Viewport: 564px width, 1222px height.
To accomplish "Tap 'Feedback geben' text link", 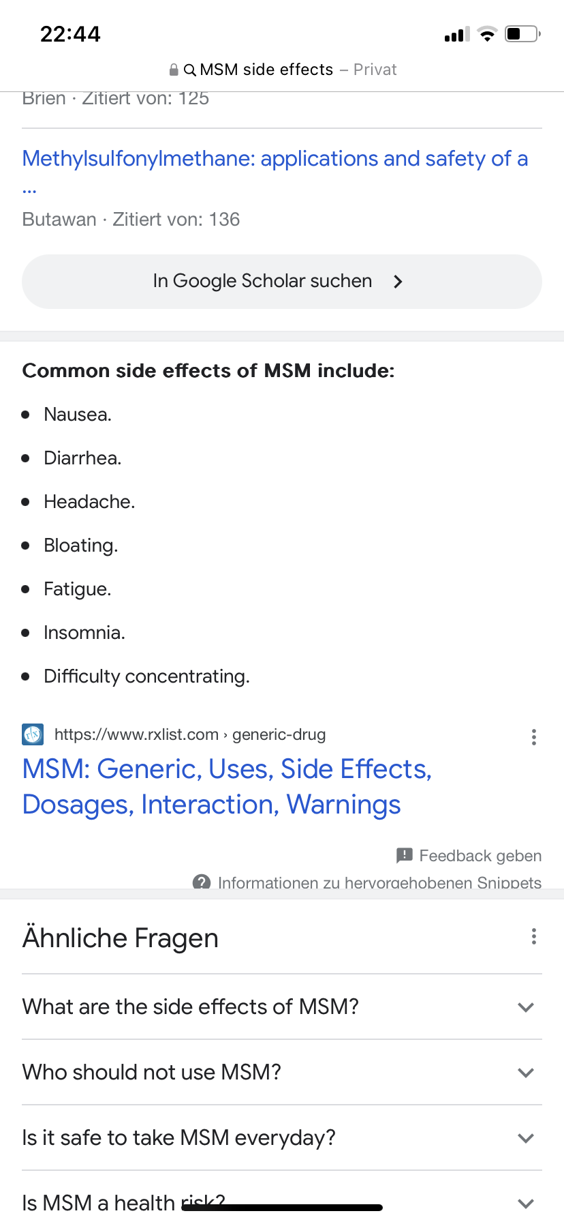I will [x=480, y=856].
